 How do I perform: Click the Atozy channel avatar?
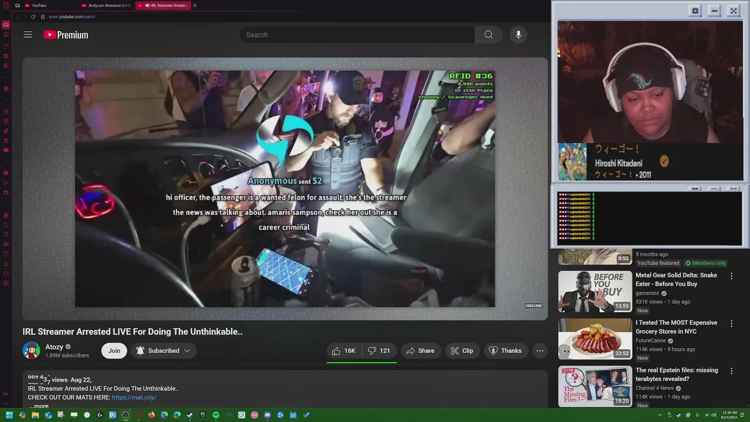(31, 350)
